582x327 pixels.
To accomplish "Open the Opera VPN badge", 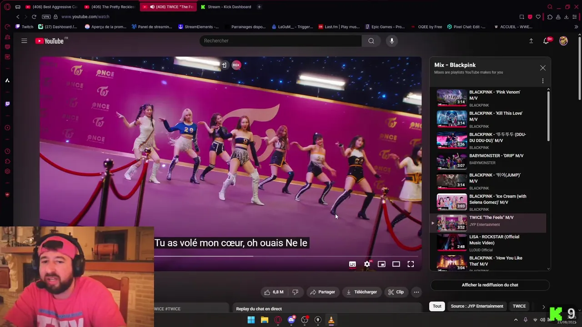I will (x=46, y=17).
